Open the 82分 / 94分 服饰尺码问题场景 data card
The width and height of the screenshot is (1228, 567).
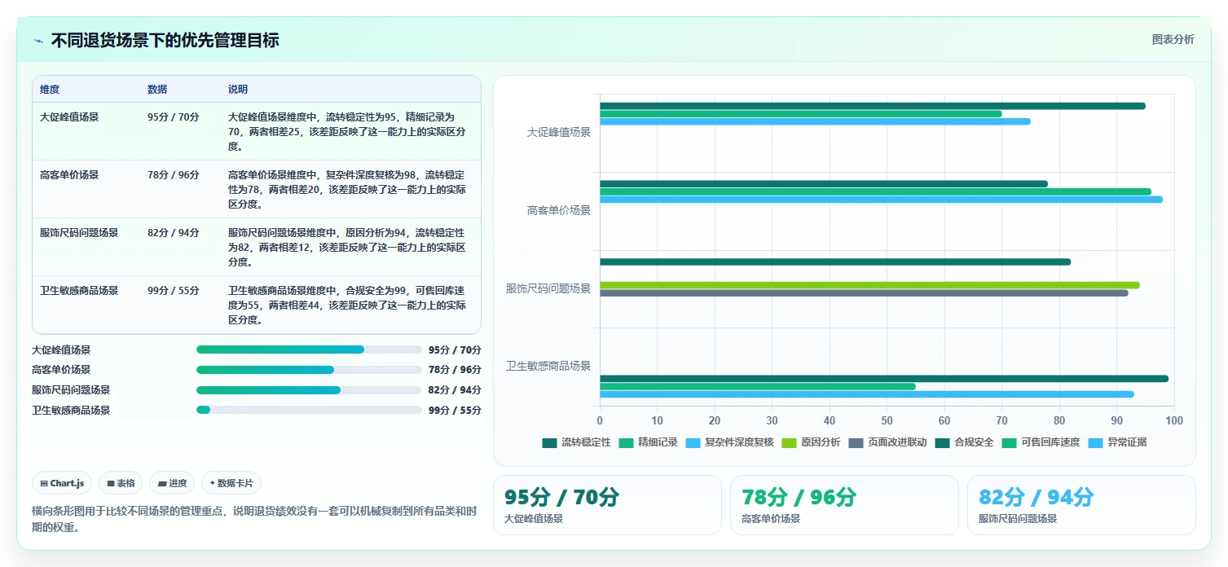tap(1081, 505)
